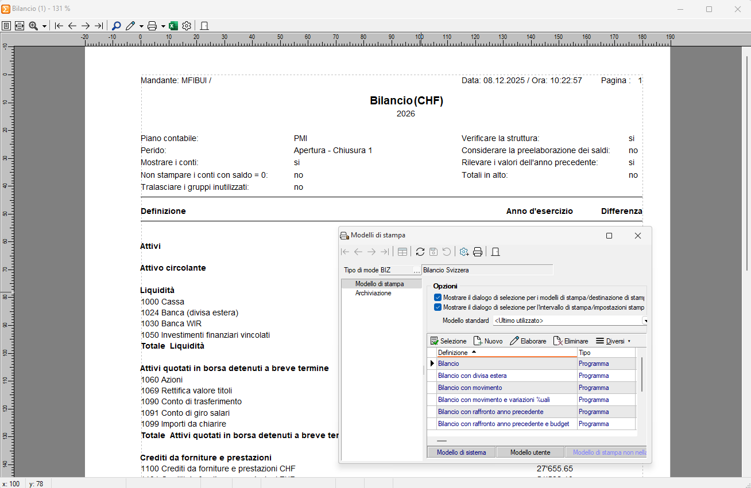Go to the last page of report
This screenshot has height=488, width=751.
[x=99, y=26]
